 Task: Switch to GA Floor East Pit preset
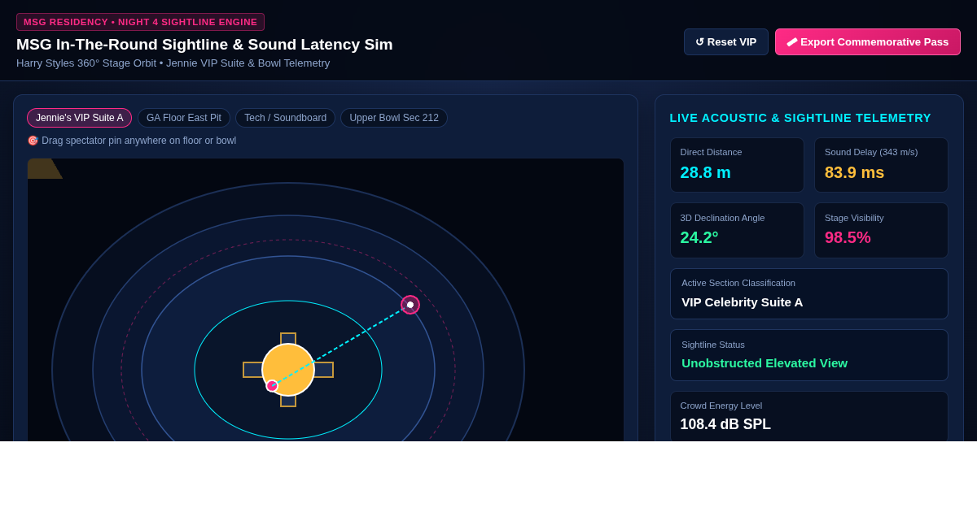click(184, 118)
